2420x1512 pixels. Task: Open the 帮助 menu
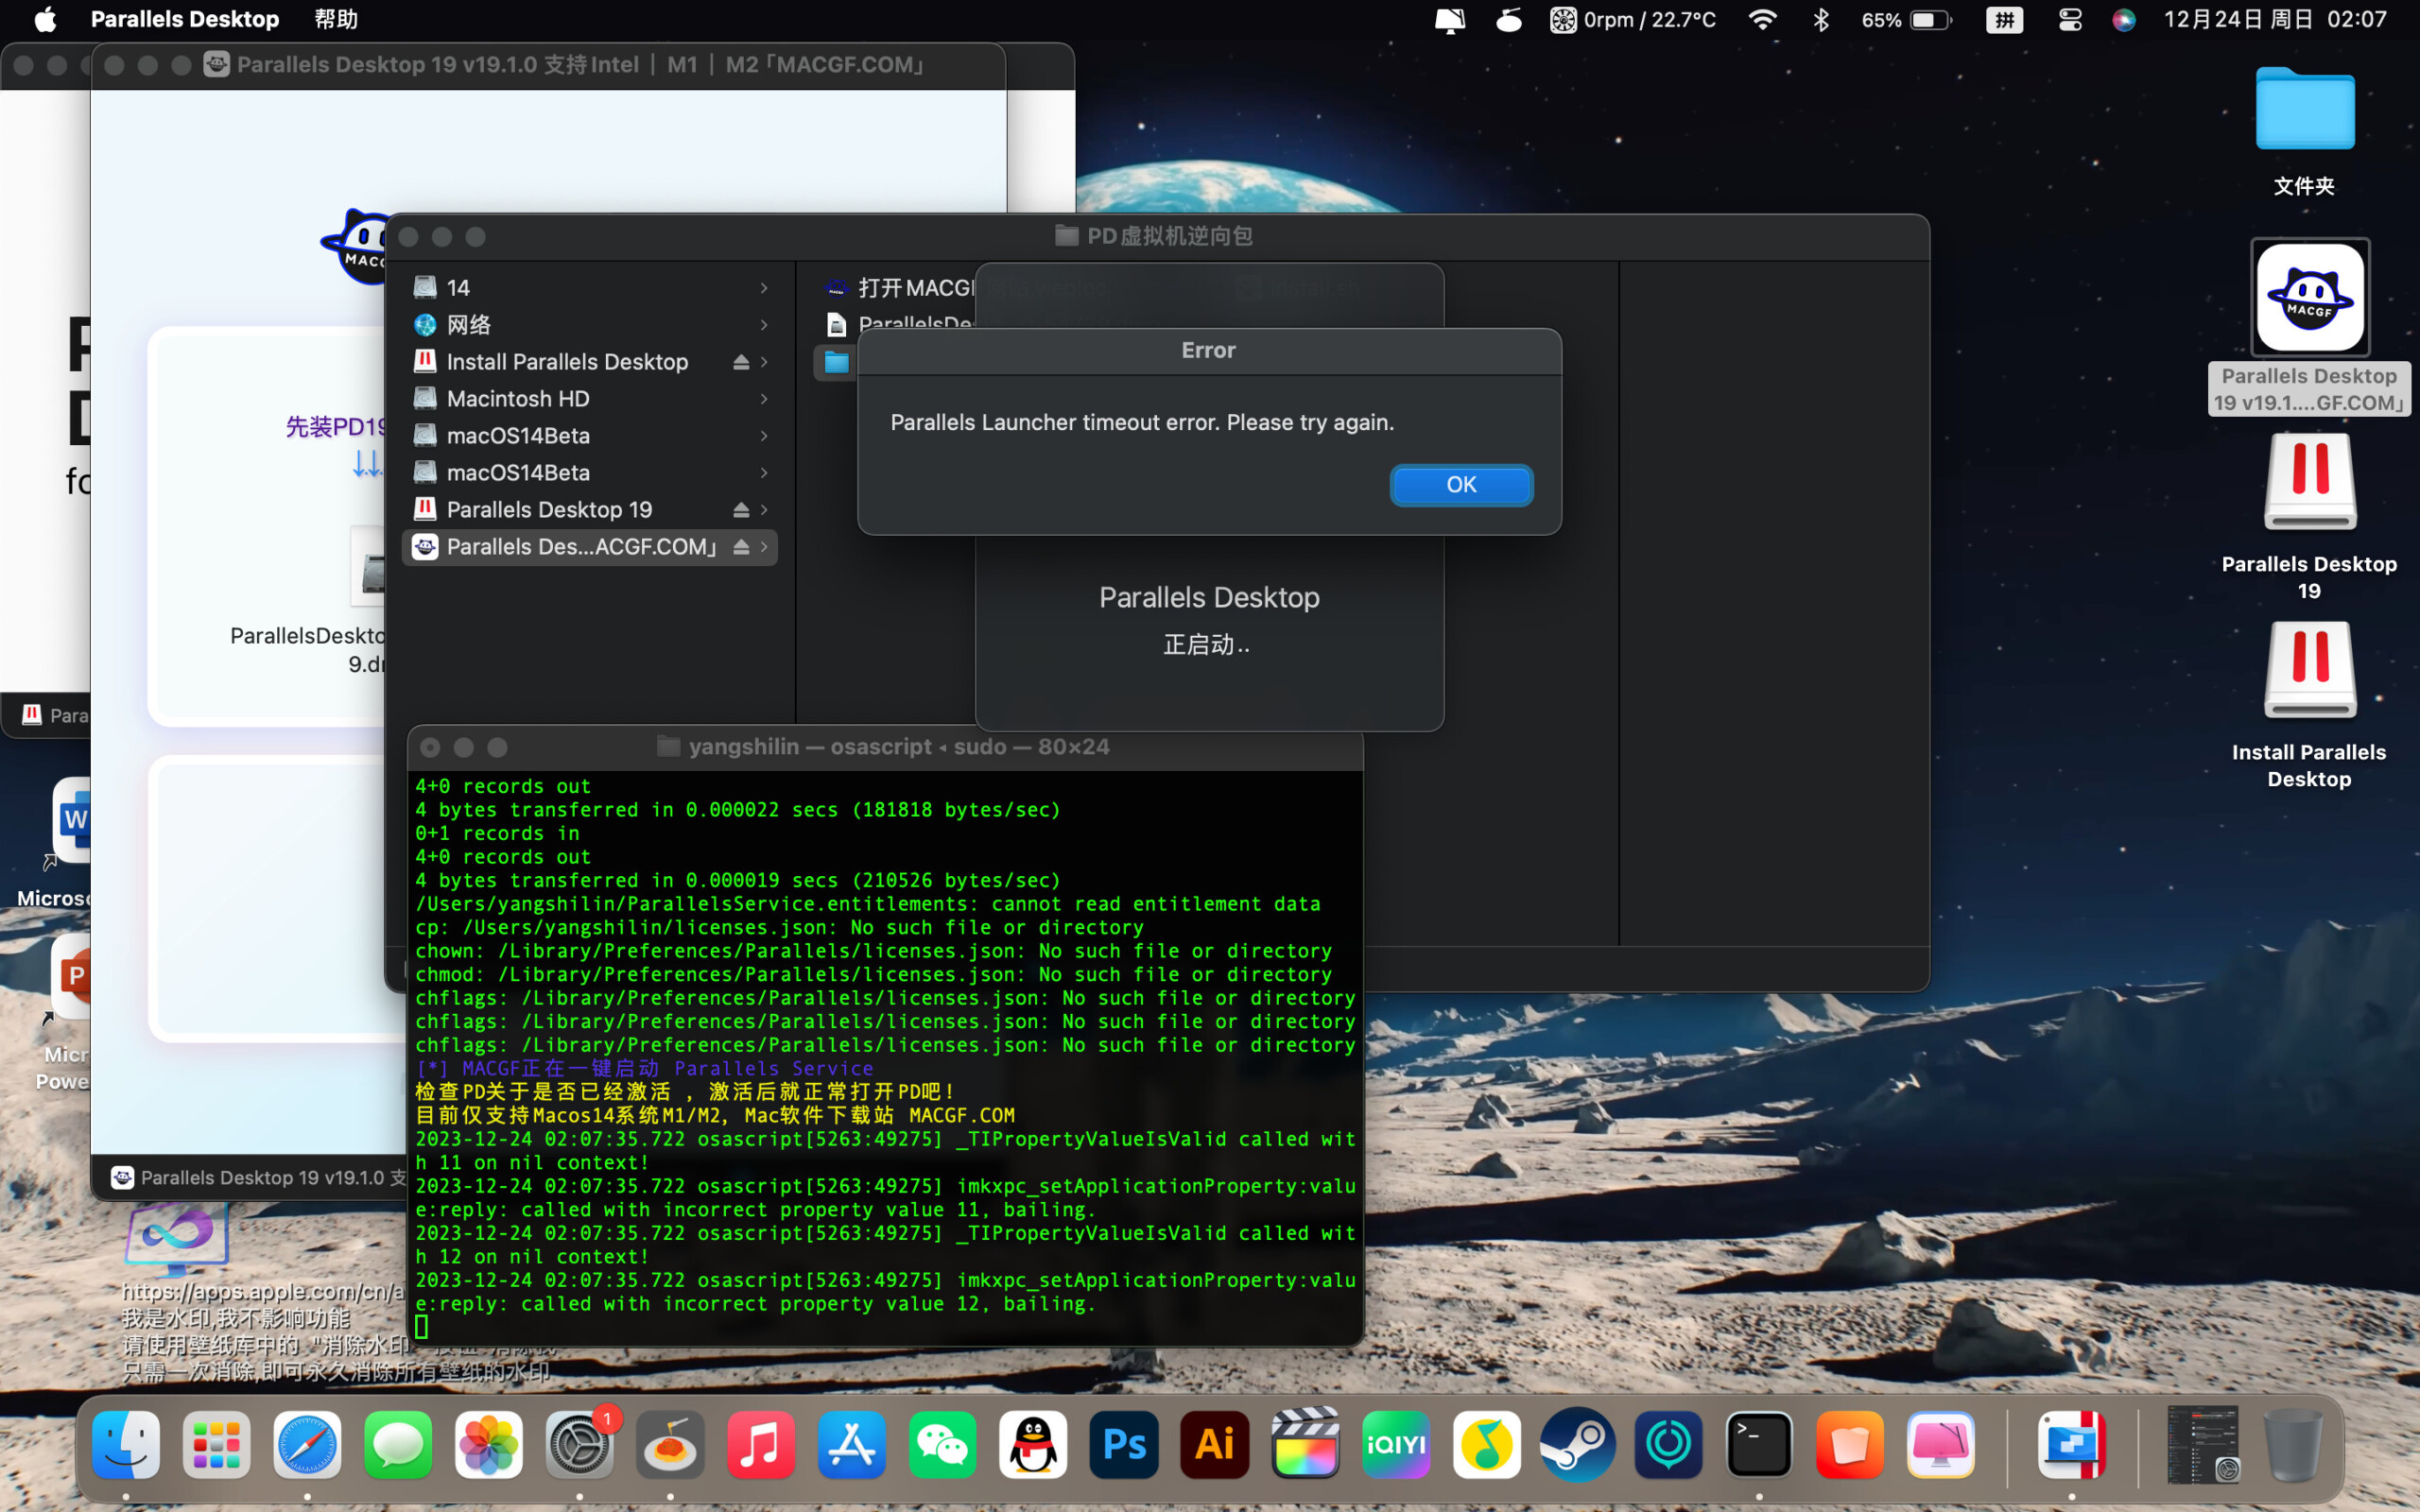pyautogui.click(x=335, y=19)
